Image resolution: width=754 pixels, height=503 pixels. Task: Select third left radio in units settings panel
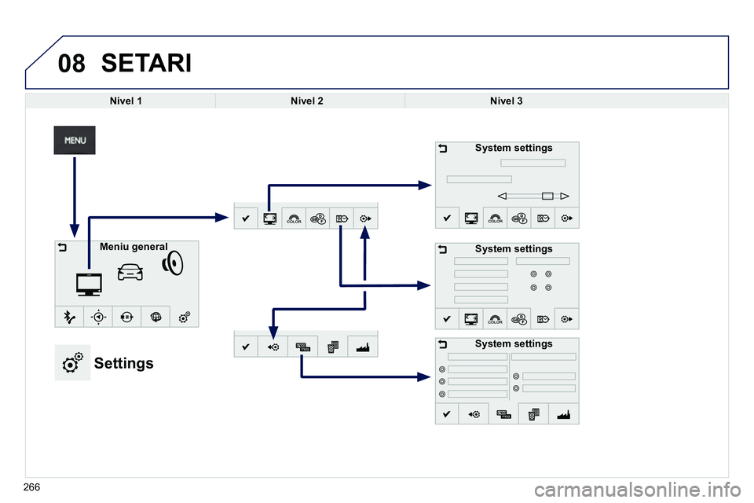pyautogui.click(x=442, y=394)
